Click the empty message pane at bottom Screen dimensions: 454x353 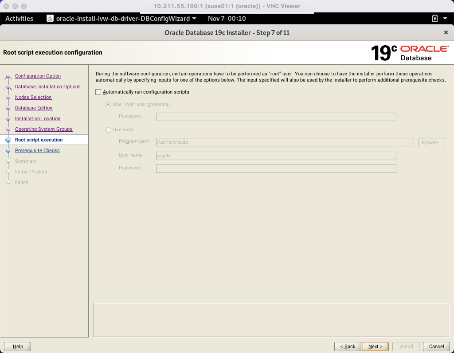[x=271, y=320]
